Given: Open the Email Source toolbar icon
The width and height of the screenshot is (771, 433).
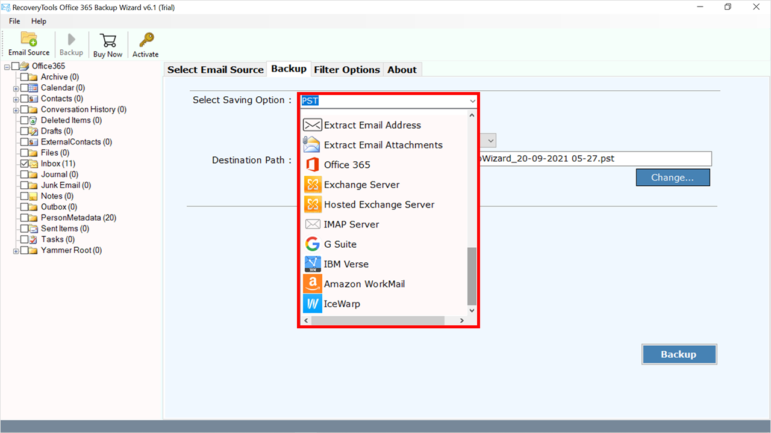Looking at the screenshot, I should tap(29, 39).
